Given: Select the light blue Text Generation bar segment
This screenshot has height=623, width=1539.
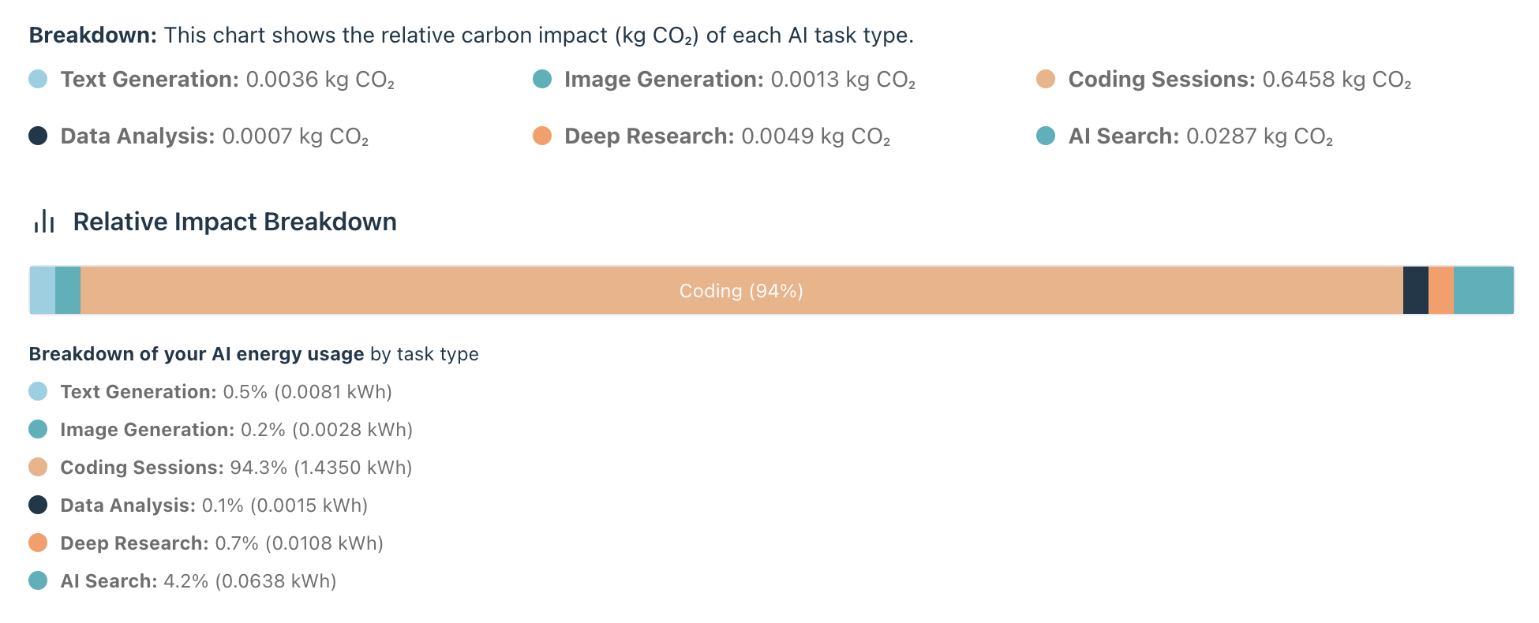Looking at the screenshot, I should point(43,291).
